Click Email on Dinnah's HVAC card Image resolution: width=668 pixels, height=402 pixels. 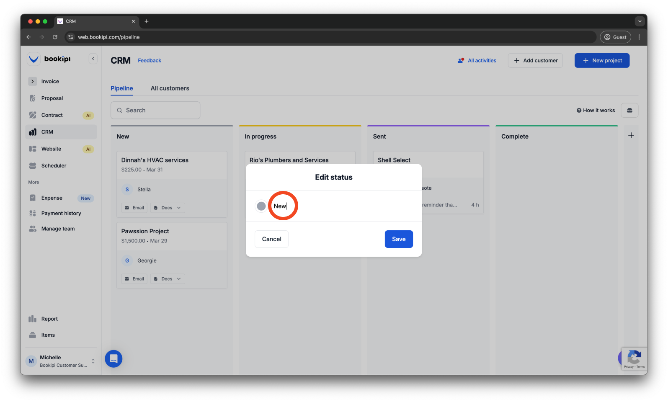pos(134,208)
